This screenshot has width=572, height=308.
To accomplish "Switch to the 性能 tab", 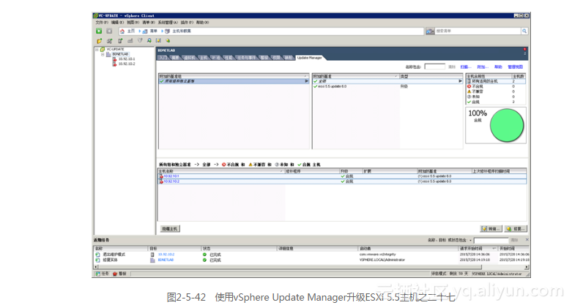I will 229,58.
